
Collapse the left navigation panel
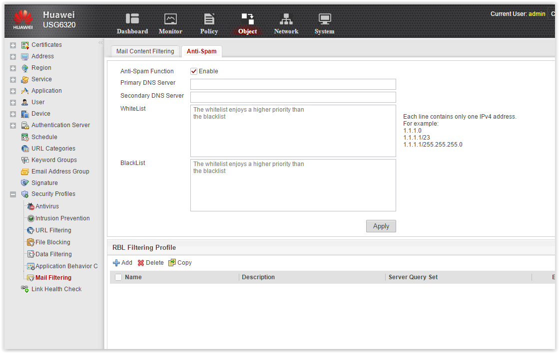click(x=100, y=43)
